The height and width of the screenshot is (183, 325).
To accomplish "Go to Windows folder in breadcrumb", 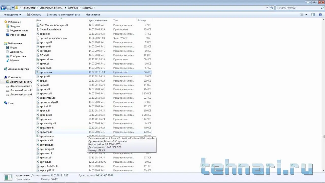I will [73, 8].
